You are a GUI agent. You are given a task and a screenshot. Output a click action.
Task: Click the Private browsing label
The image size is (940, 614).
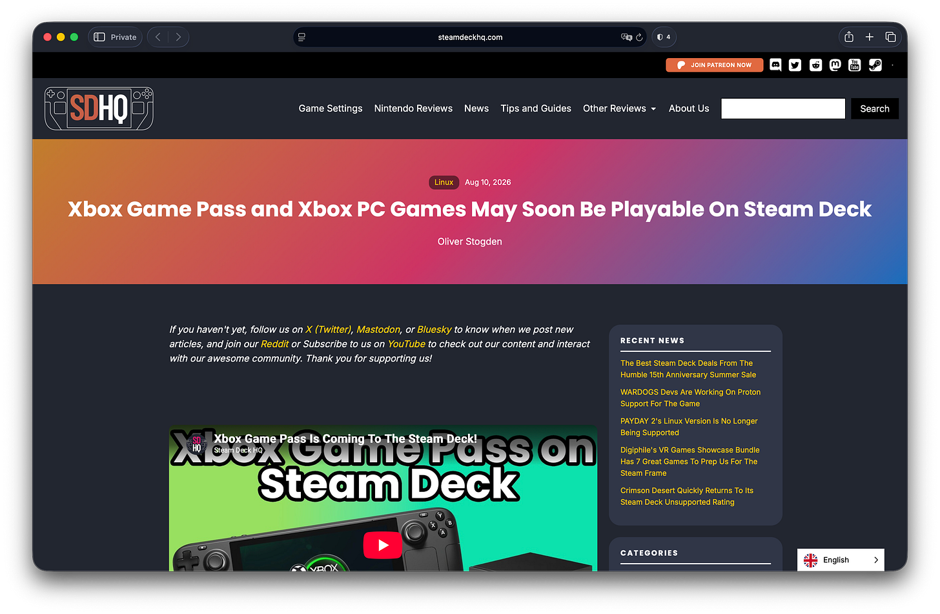pos(123,37)
